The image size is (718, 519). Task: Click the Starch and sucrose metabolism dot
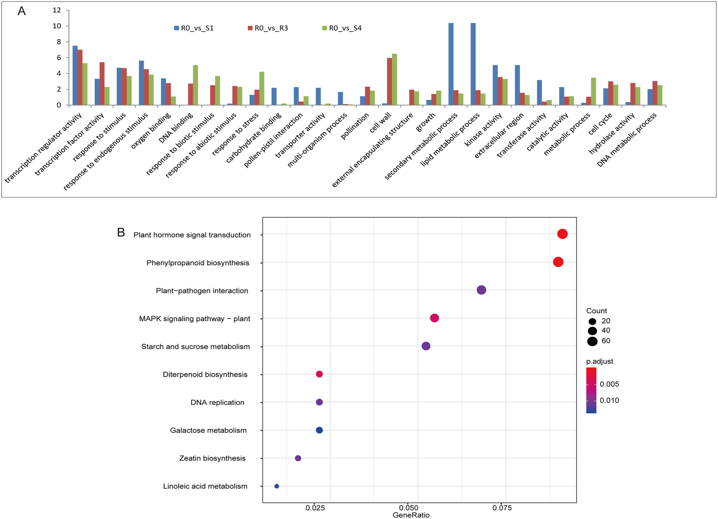pos(426,346)
